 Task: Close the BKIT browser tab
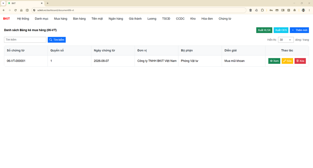coord(42,3)
